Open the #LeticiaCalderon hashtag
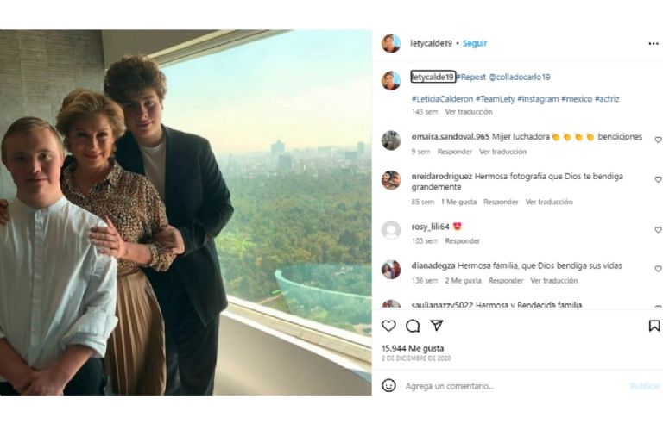The width and height of the screenshot is (663, 430). [440, 99]
